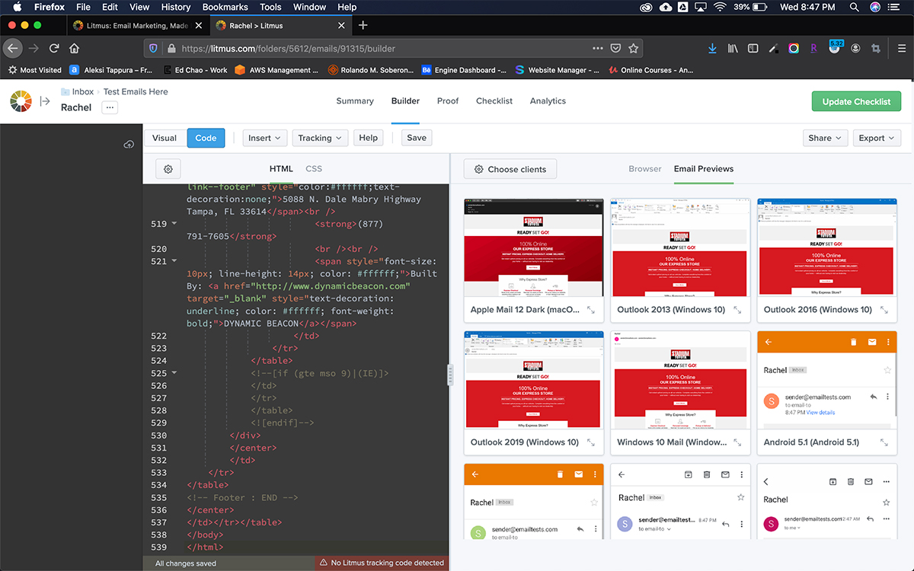The height and width of the screenshot is (571, 914).
Task: Click the screenshot crop extension icon
Action: [x=876, y=48]
